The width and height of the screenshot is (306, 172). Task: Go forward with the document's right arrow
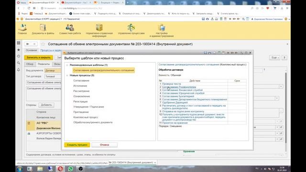(x=34, y=44)
